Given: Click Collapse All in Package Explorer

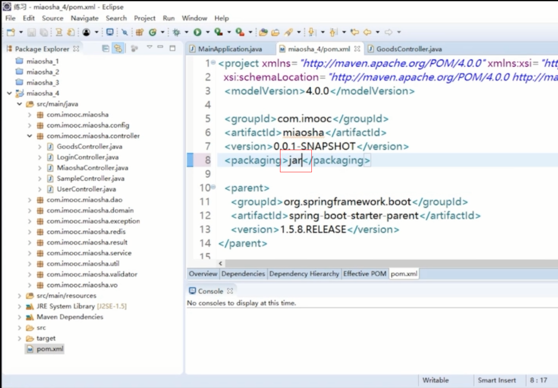Looking at the screenshot, I should [x=105, y=48].
